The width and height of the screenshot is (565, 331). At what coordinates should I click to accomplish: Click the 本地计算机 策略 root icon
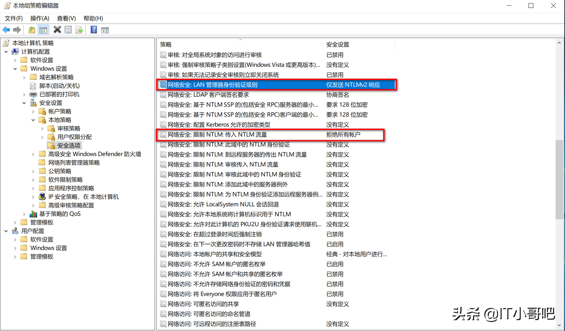[x=6, y=43]
